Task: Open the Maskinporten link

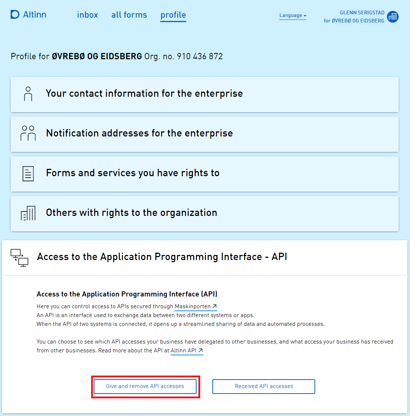Action: click(193, 306)
